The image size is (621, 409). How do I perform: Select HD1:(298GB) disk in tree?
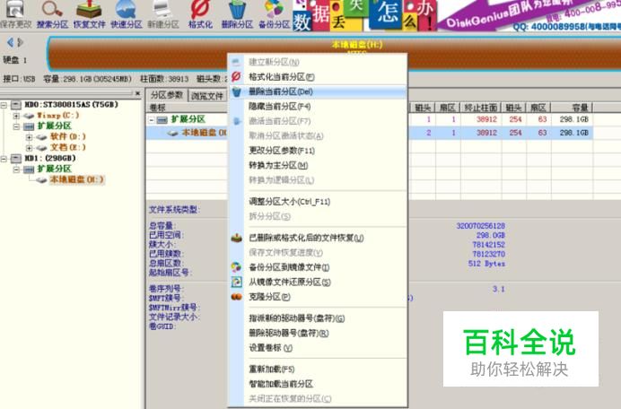[50, 158]
